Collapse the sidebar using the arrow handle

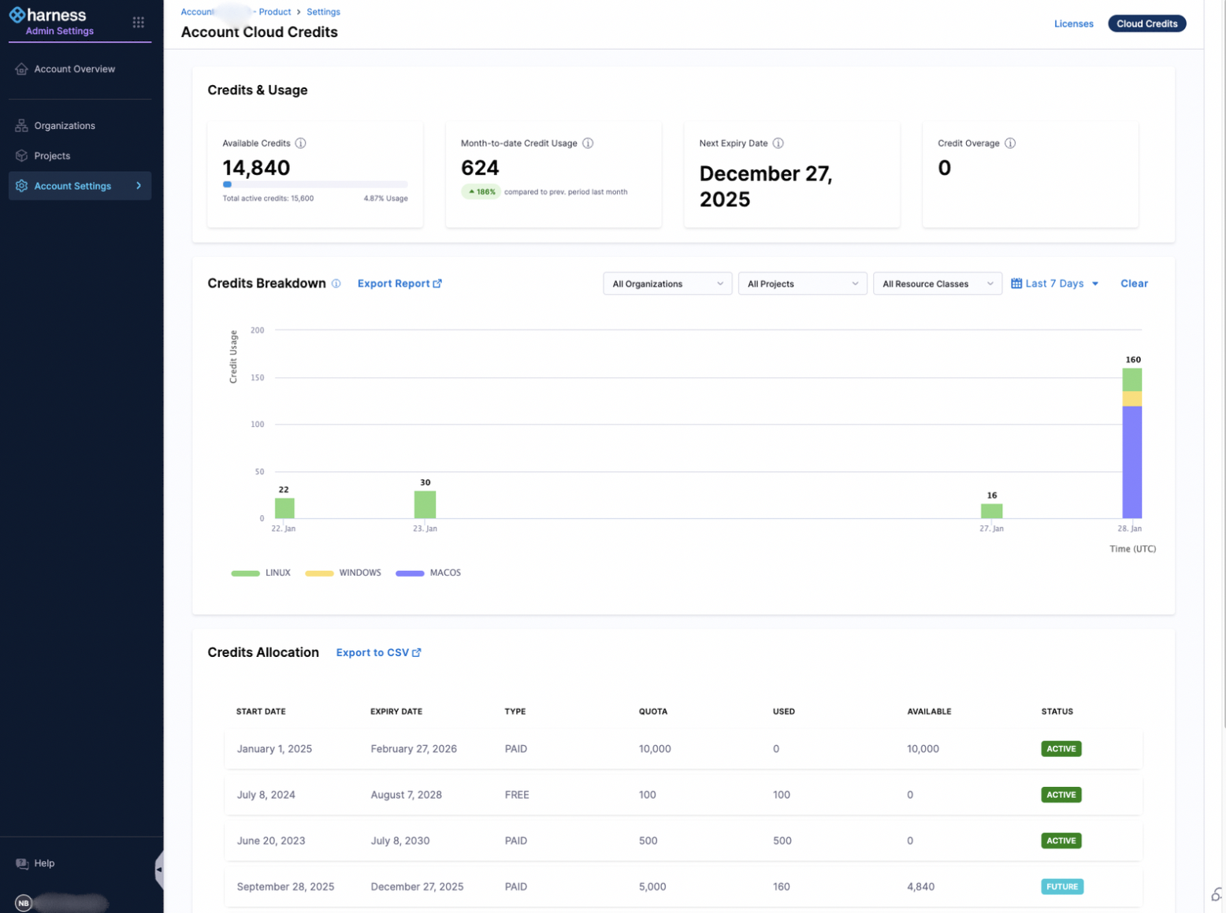pyautogui.click(x=159, y=870)
